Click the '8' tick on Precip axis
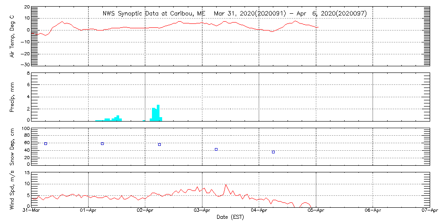Screen dimensions: 443x221 coord(27,74)
